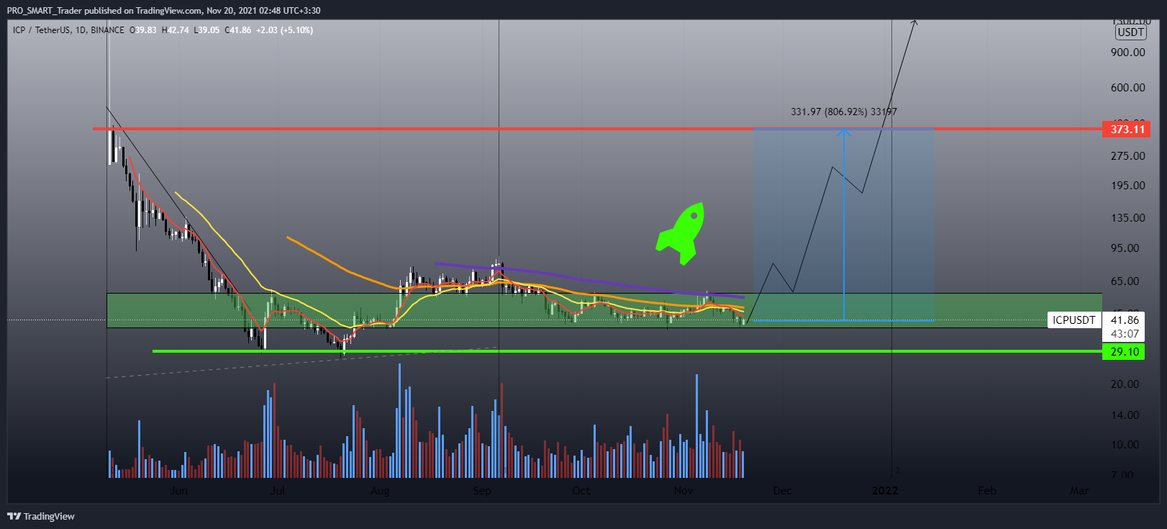Click 20.00 on the price scale
Viewport: 1167px width, 529px height.
coord(1125,384)
